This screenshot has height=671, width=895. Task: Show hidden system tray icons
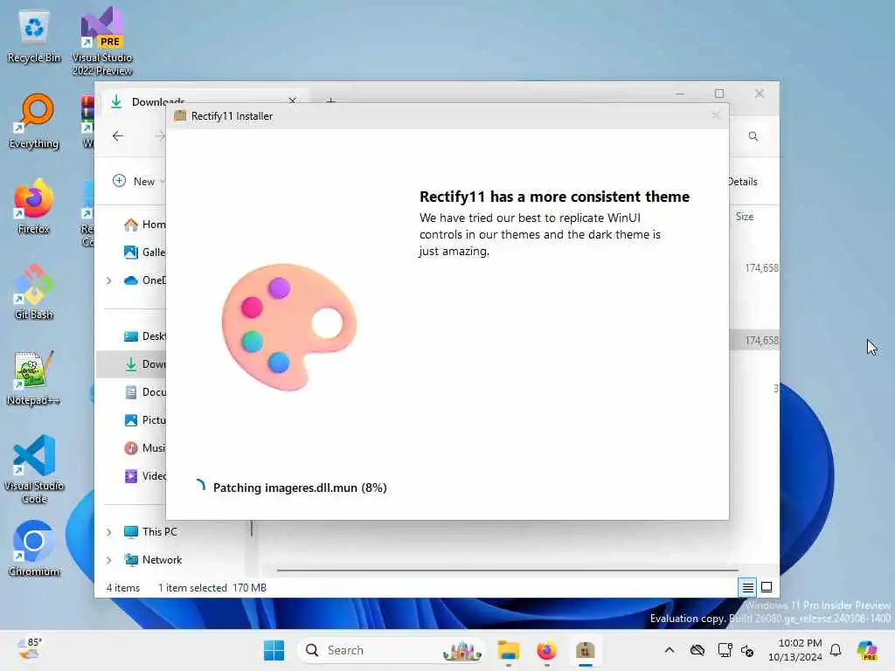[670, 650]
